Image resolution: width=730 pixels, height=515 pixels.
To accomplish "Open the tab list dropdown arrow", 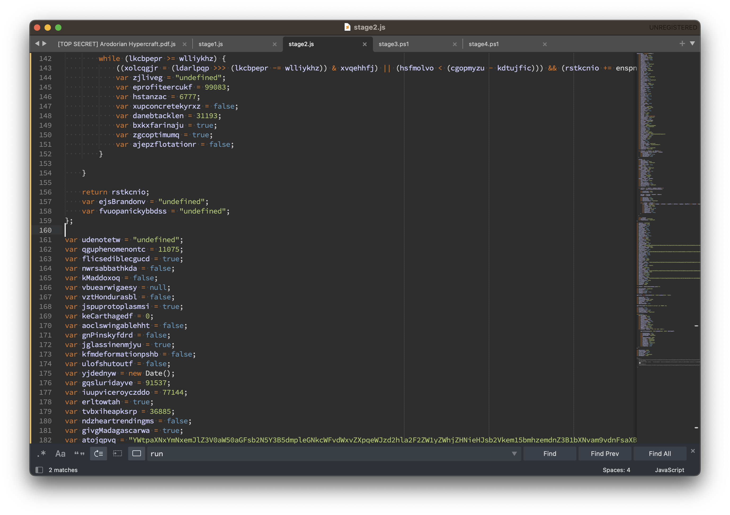I will (x=692, y=43).
